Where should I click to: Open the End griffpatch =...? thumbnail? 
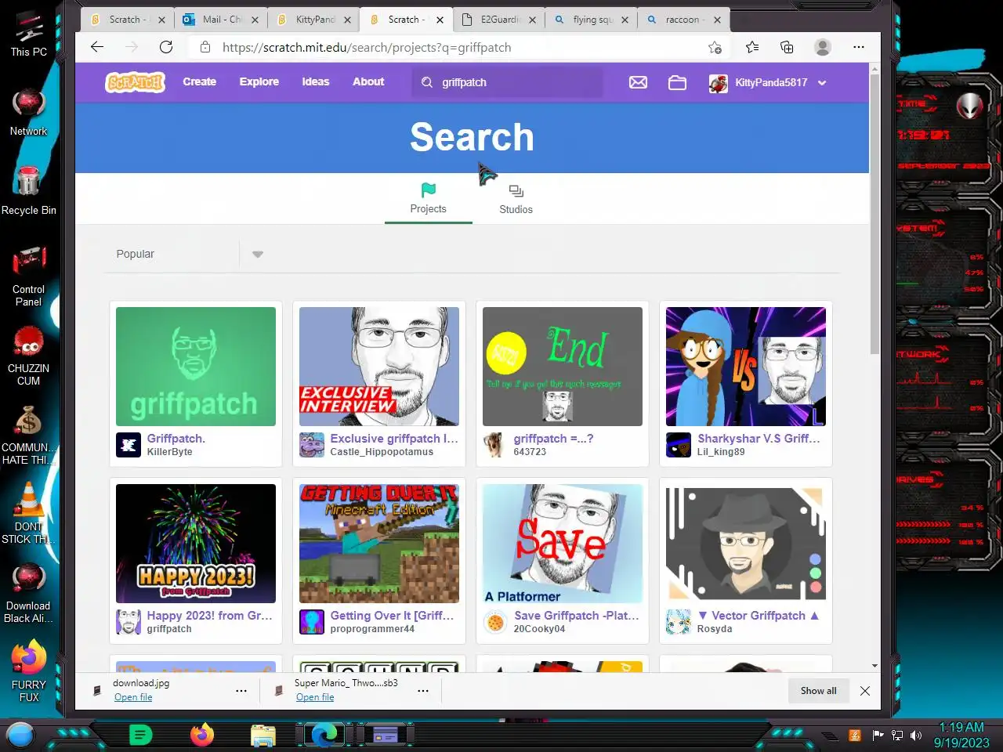563,367
